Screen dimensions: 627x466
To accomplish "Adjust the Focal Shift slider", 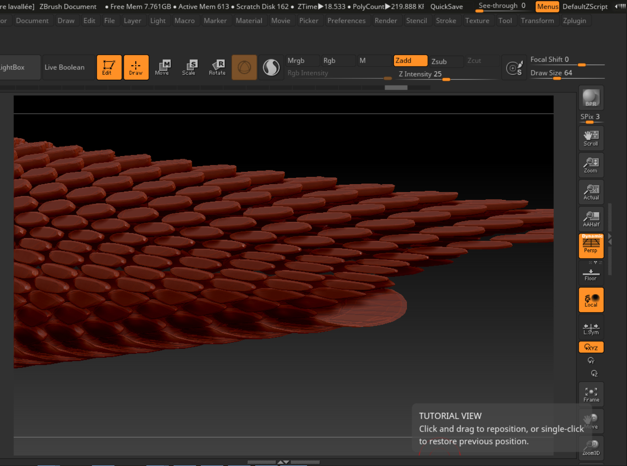I will tap(567, 60).
